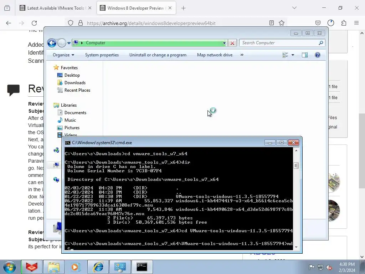The height and width of the screenshot is (274, 365).
Task: Open Recent Places in navigation pane
Action: point(77,90)
